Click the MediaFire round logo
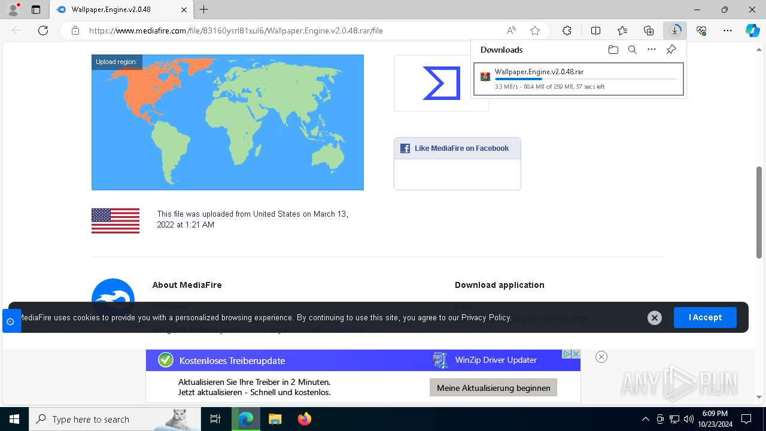This screenshot has height=431, width=766. click(x=113, y=292)
